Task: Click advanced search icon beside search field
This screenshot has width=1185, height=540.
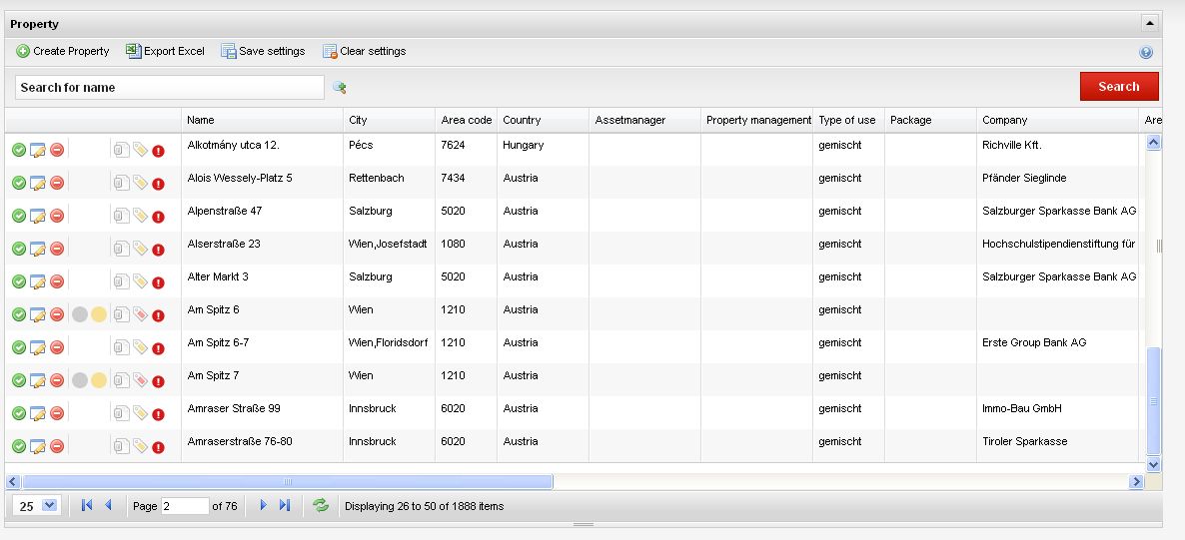Action: tap(340, 88)
